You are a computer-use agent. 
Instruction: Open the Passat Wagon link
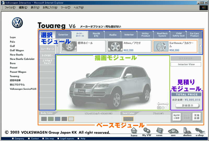coord(18,72)
